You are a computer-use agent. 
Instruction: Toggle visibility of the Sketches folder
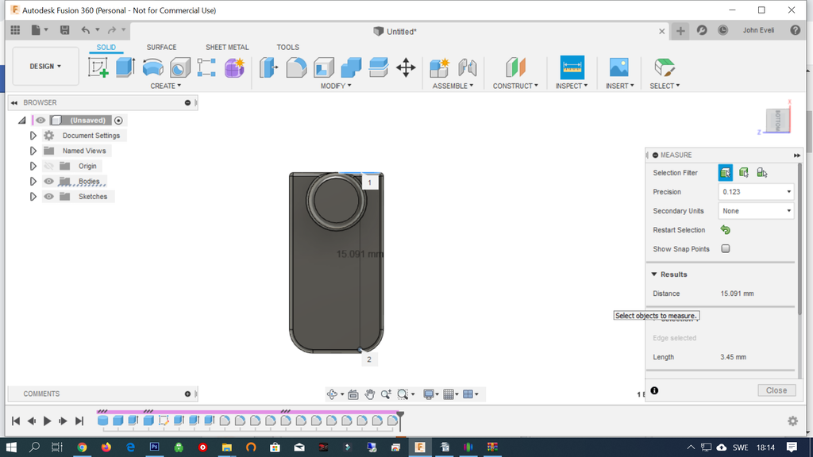pyautogui.click(x=49, y=197)
